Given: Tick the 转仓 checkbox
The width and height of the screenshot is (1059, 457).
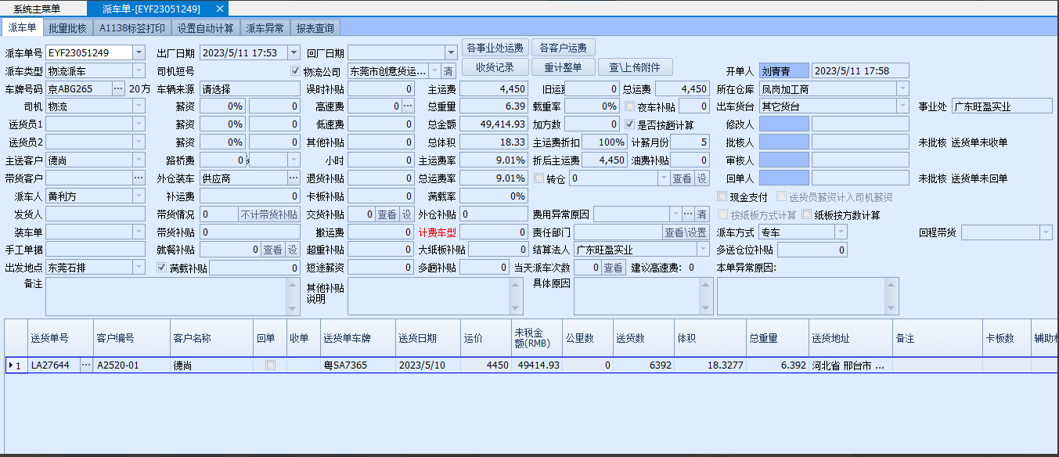Looking at the screenshot, I should point(539,178).
